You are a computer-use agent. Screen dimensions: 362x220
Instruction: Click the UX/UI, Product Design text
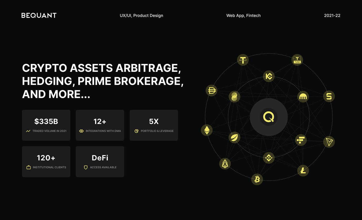click(x=141, y=15)
